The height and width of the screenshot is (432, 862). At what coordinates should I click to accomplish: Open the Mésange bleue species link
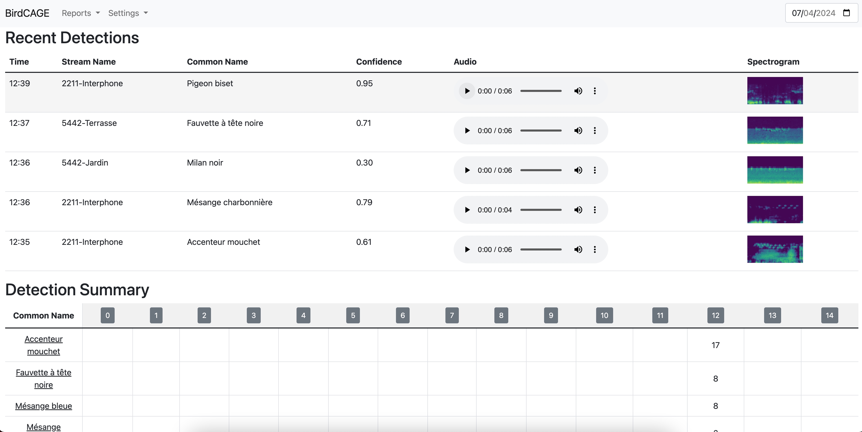44,406
